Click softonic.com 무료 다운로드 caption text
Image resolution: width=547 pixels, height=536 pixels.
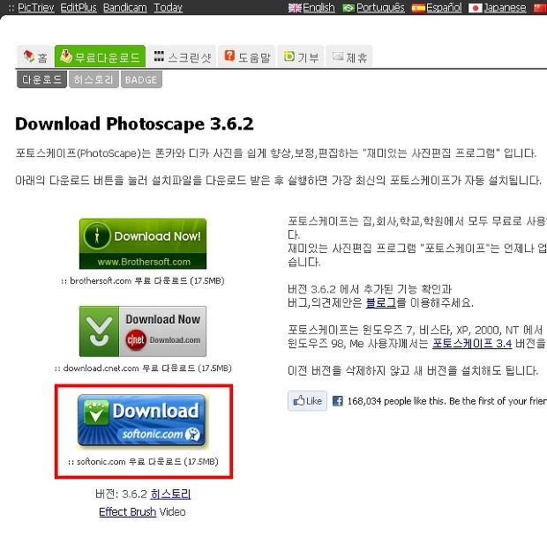143,461
